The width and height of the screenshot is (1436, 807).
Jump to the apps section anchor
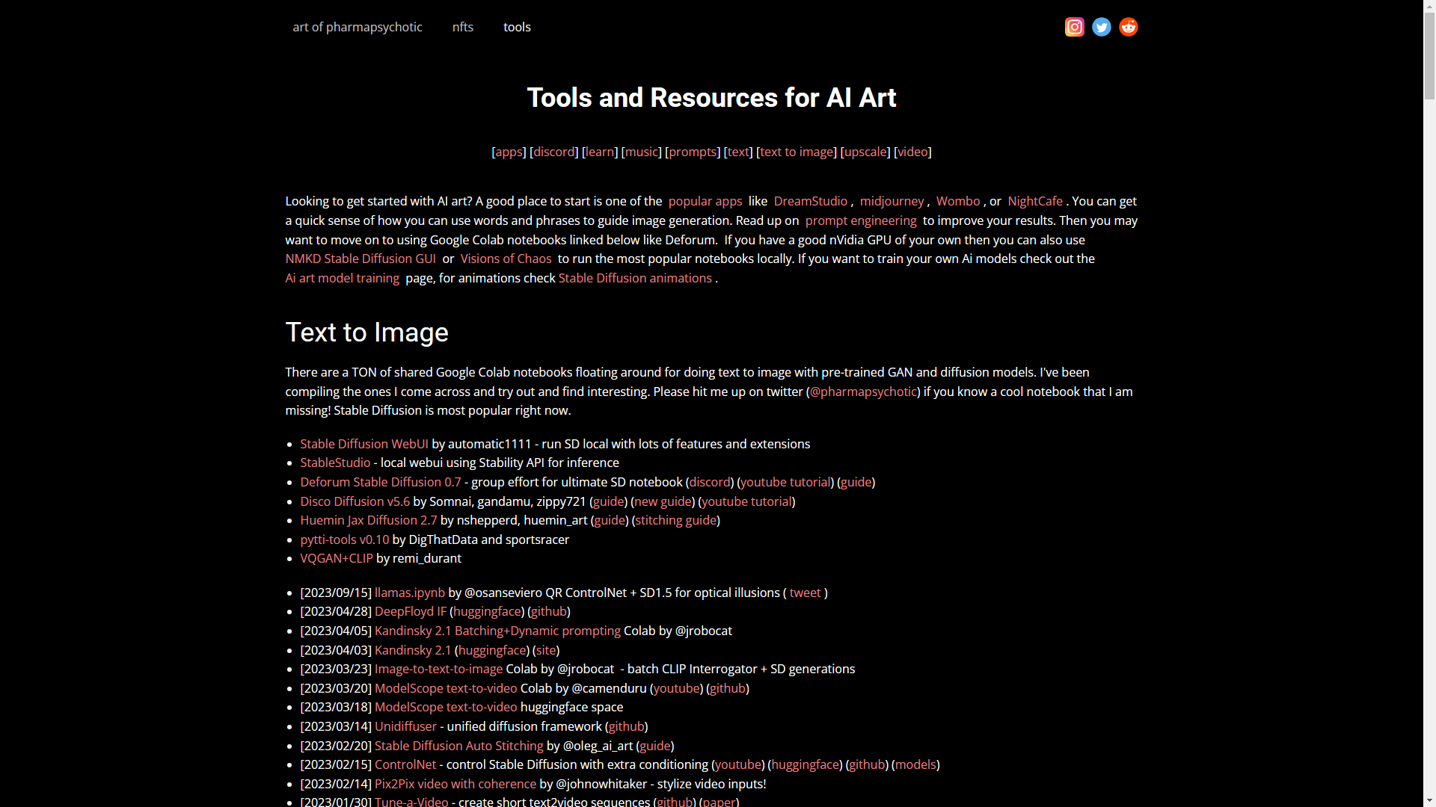pyautogui.click(x=509, y=152)
